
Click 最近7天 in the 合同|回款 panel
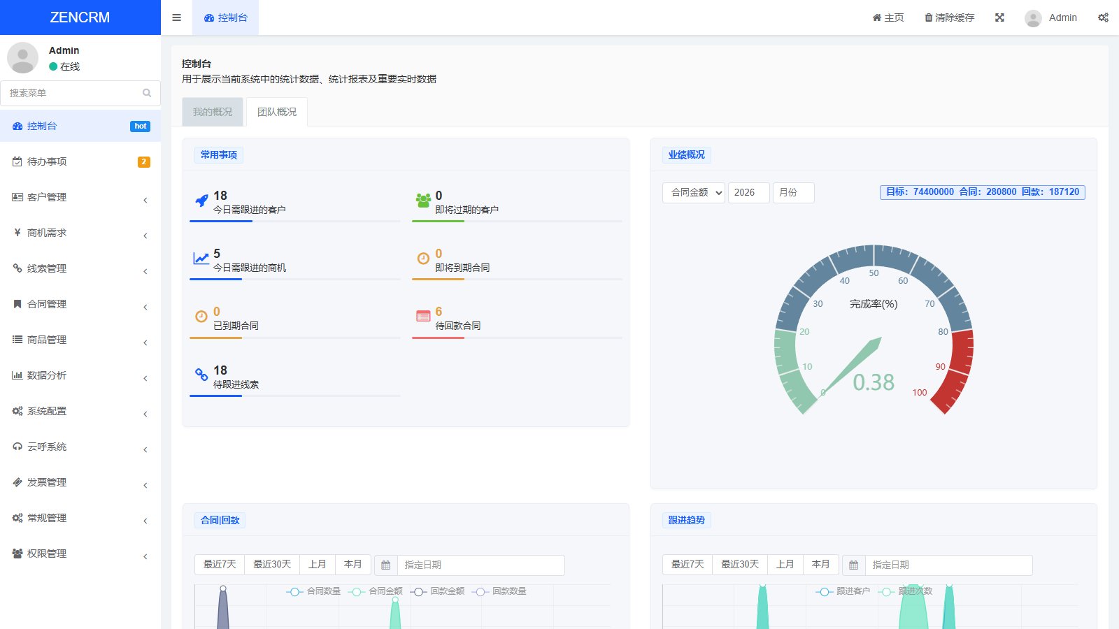(x=220, y=565)
